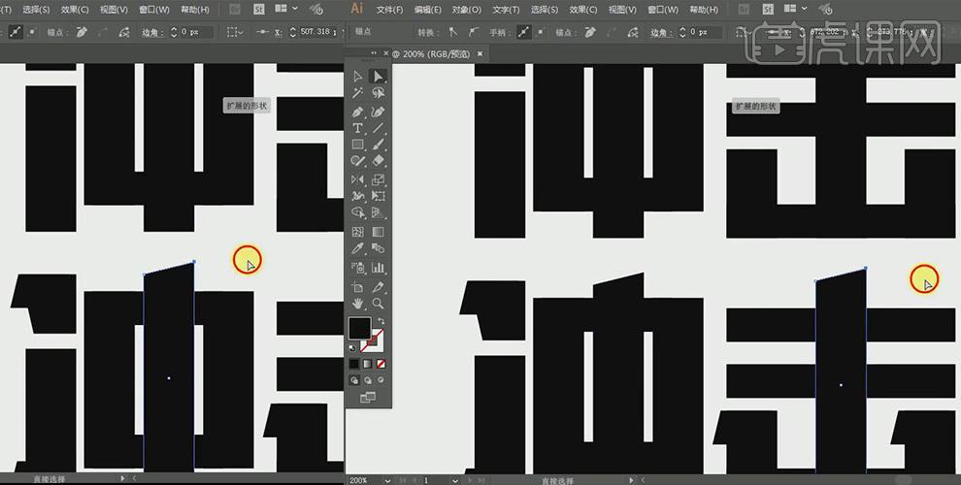This screenshot has width=961, height=485.
Task: Open the 效果(C) menu in right window
Action: coord(583,9)
